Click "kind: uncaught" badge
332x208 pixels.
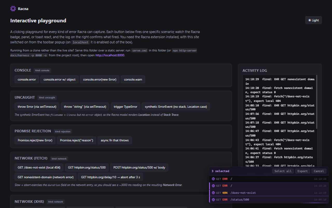(47, 97)
